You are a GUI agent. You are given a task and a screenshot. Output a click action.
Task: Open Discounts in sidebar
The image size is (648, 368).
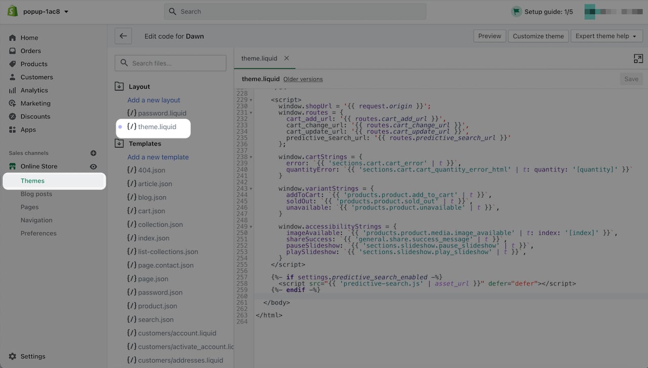click(x=35, y=116)
